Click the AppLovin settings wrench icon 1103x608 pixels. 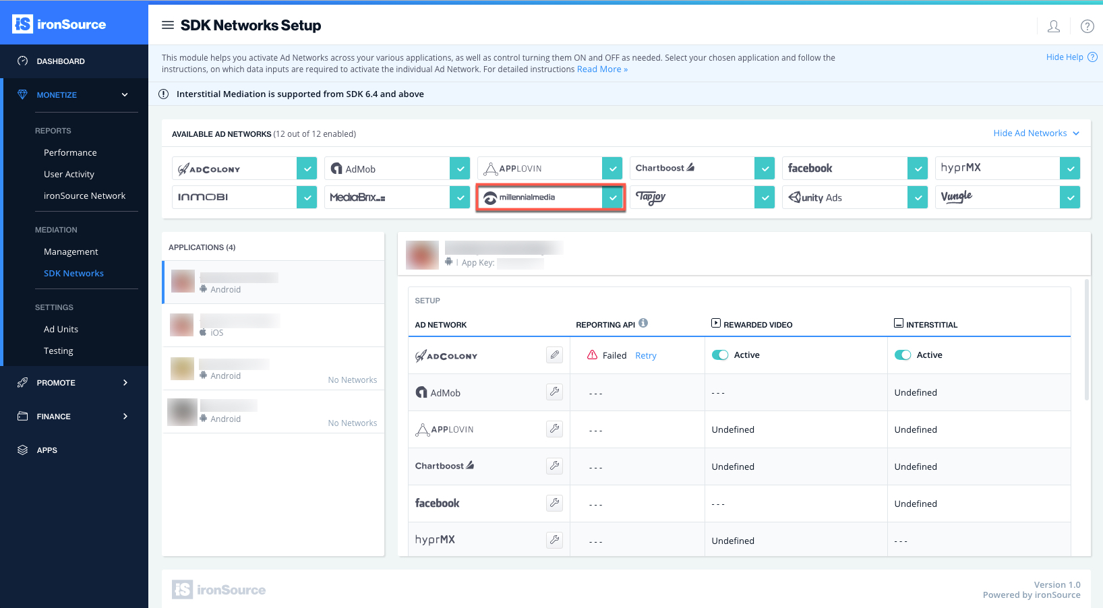coord(554,429)
